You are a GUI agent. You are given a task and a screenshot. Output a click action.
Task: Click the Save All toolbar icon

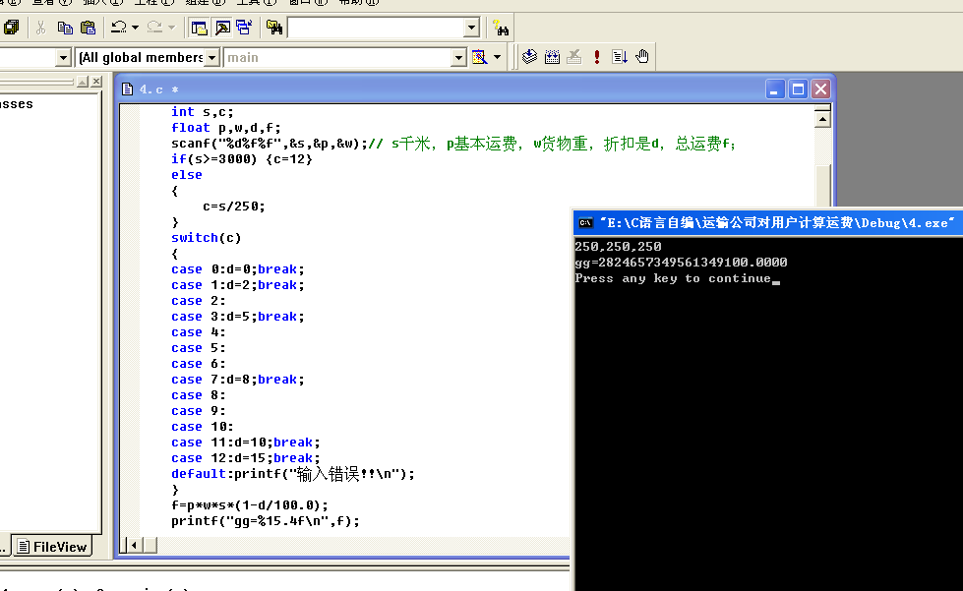click(x=11, y=28)
